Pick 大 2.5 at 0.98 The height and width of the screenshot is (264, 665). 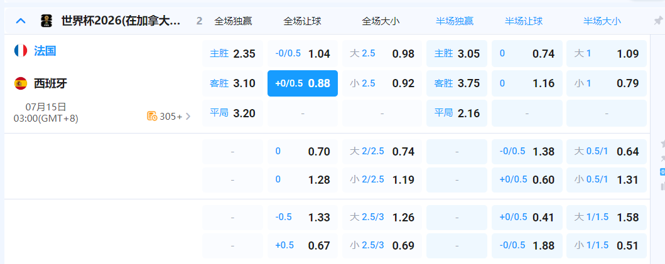[x=382, y=54]
